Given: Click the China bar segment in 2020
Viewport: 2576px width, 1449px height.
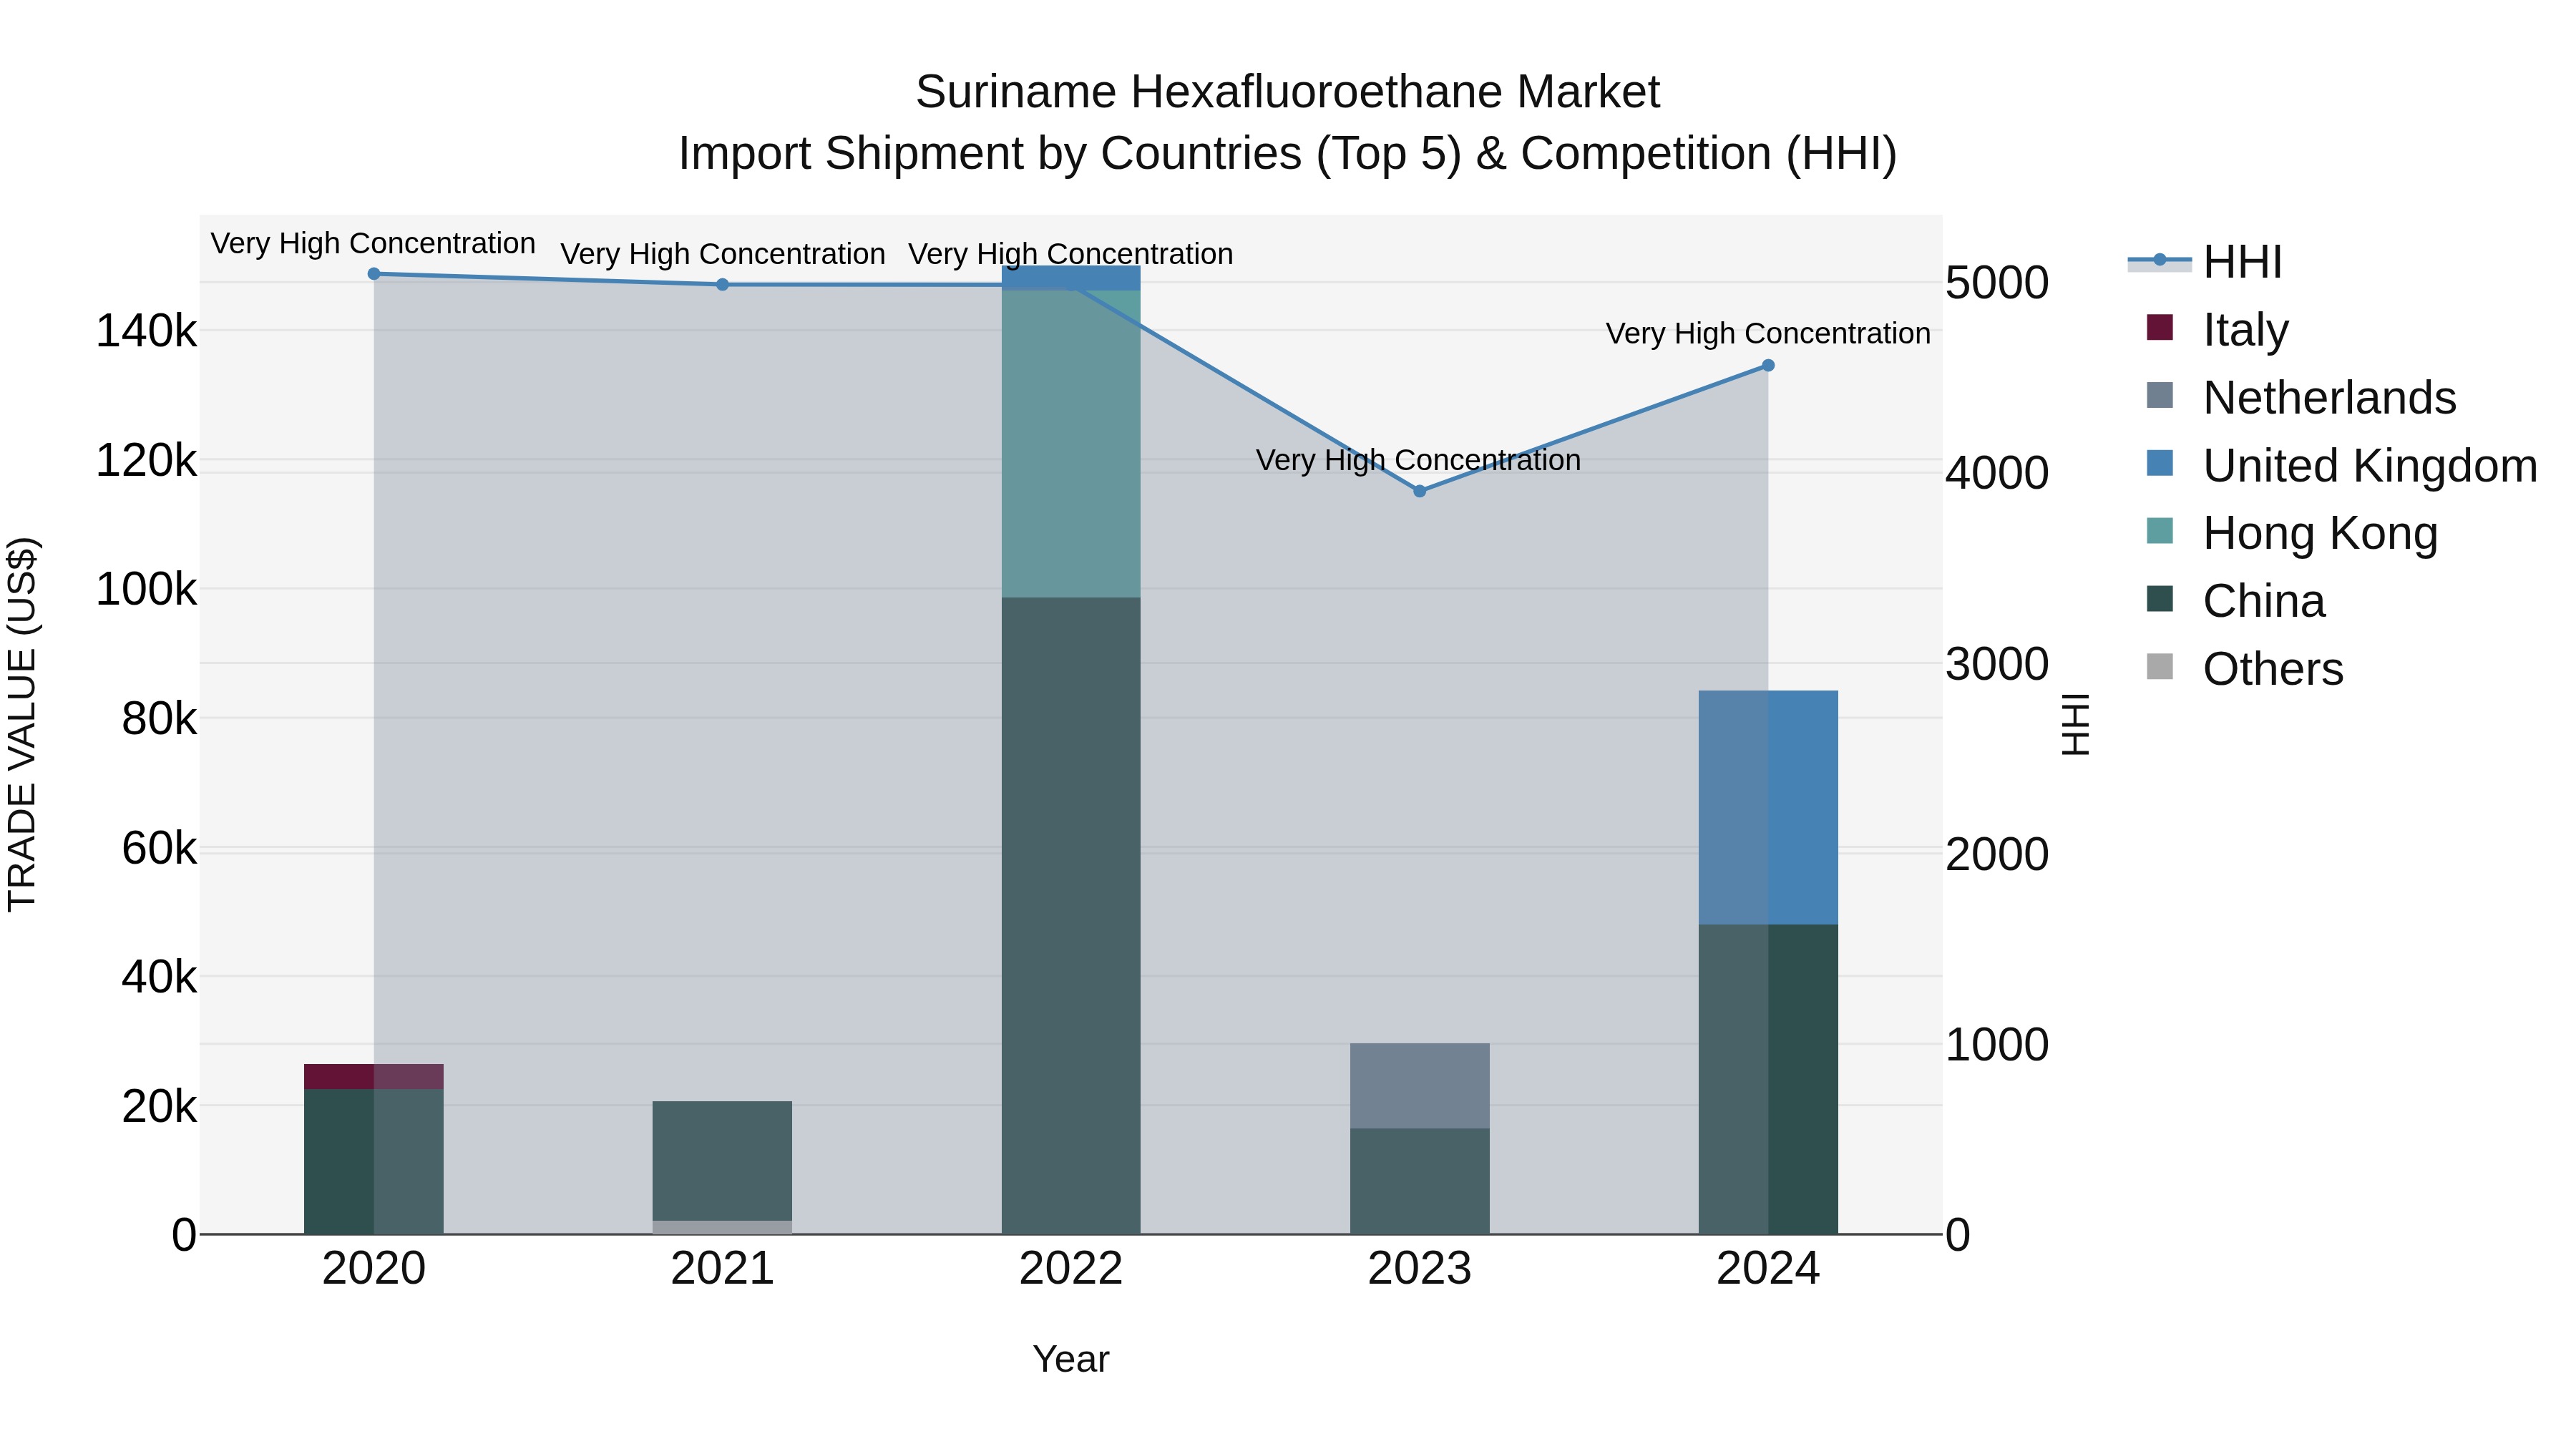Looking at the screenshot, I should pos(374,1162).
